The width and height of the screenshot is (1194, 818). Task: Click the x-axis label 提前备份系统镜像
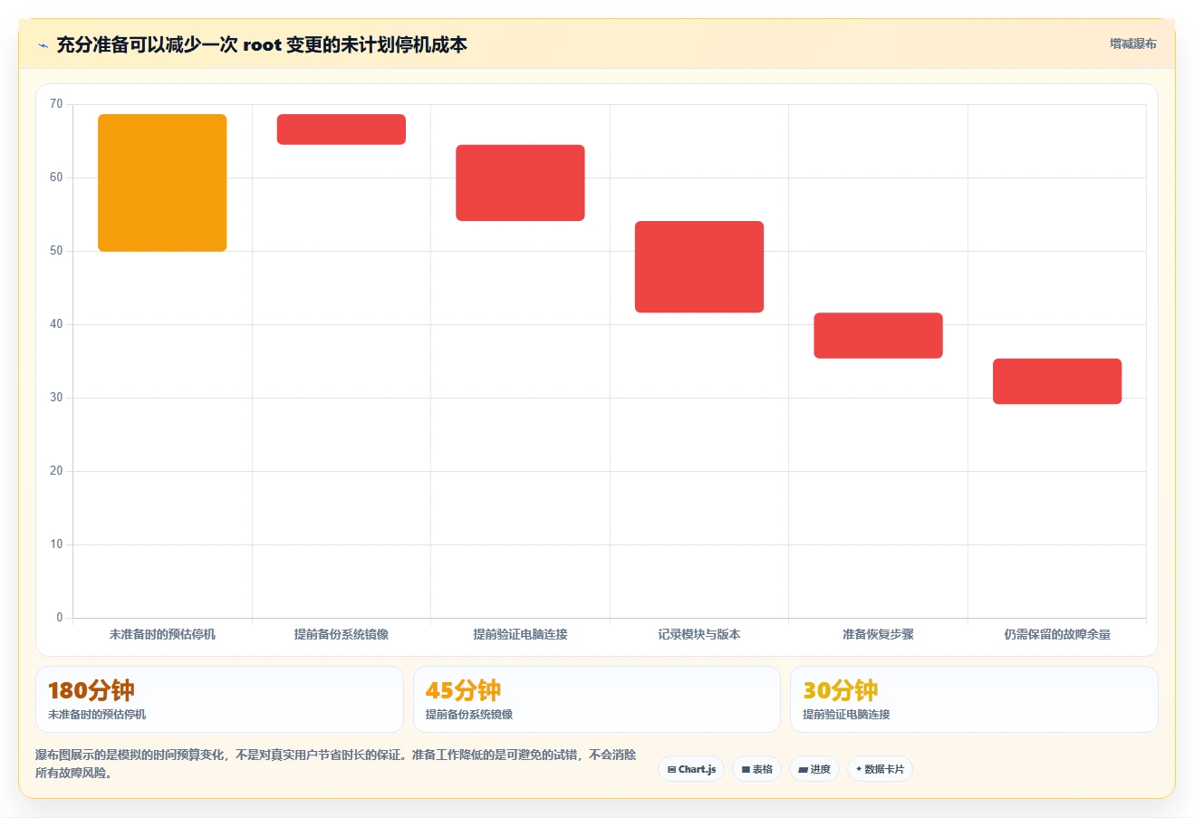342,634
